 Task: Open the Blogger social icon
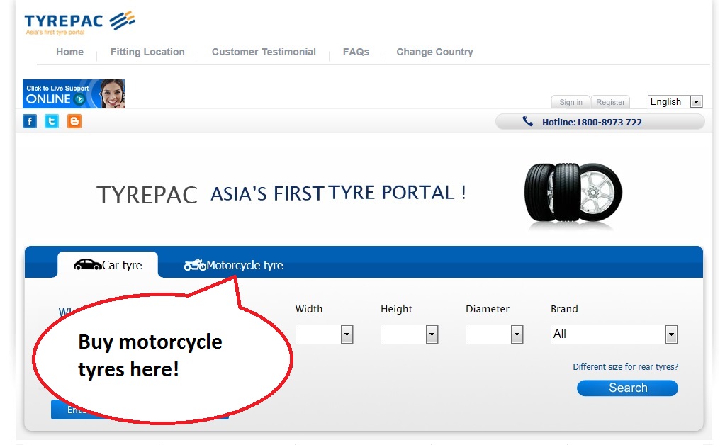(74, 121)
